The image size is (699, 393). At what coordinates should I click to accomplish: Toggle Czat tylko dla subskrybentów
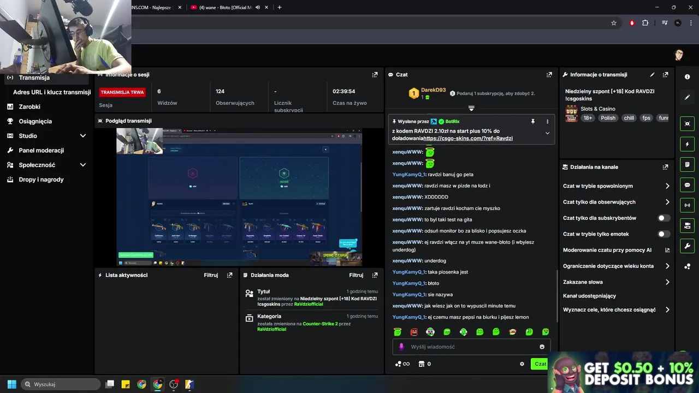664,218
